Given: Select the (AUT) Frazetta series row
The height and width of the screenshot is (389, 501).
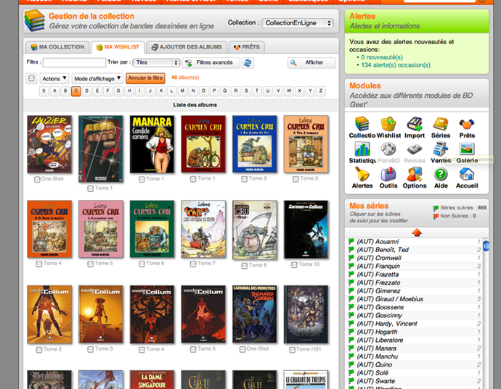Looking at the screenshot, I should (414, 275).
